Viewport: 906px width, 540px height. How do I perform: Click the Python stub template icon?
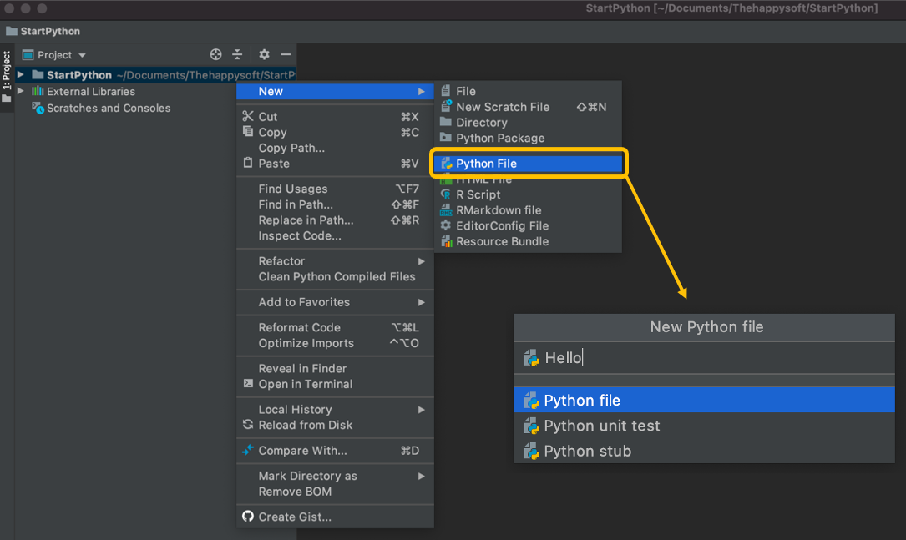(532, 451)
